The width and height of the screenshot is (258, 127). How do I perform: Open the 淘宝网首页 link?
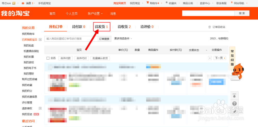pyautogui.click(x=120, y=3)
